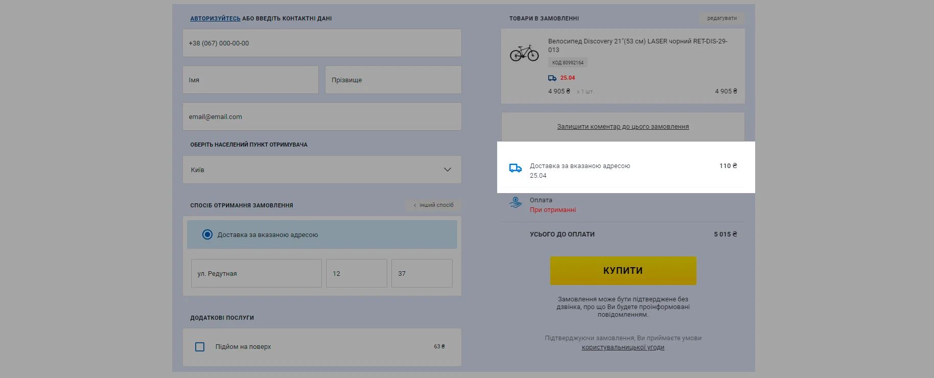Click the apartment number field 37

pos(422,273)
